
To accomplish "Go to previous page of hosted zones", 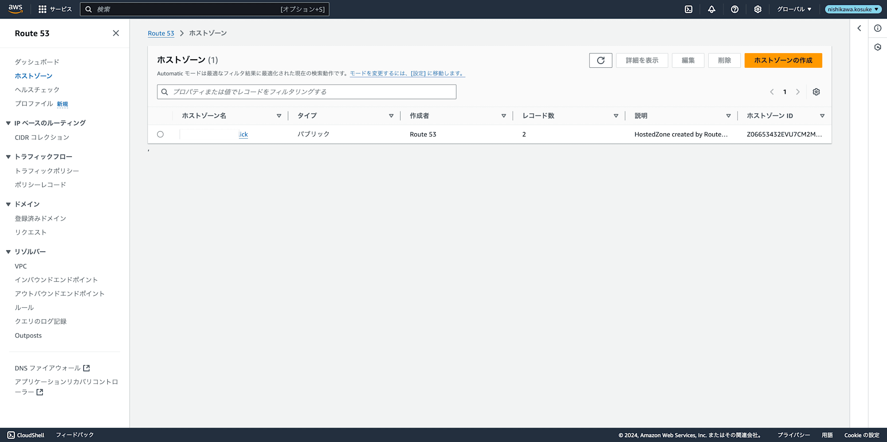I will 772,92.
